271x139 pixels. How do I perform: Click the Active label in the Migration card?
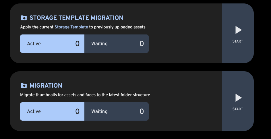click(34, 111)
